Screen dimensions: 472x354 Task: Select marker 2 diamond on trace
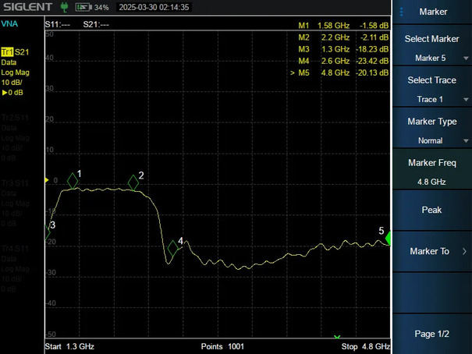[133, 182]
